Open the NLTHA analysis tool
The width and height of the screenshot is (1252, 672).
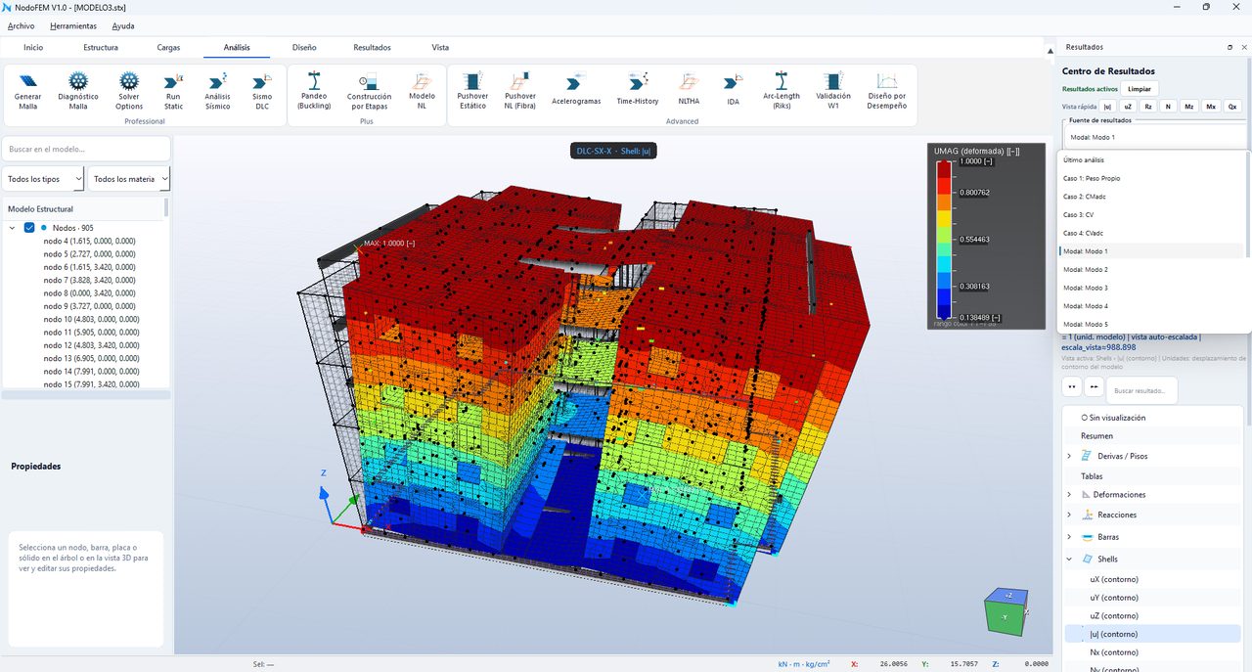[689, 91]
